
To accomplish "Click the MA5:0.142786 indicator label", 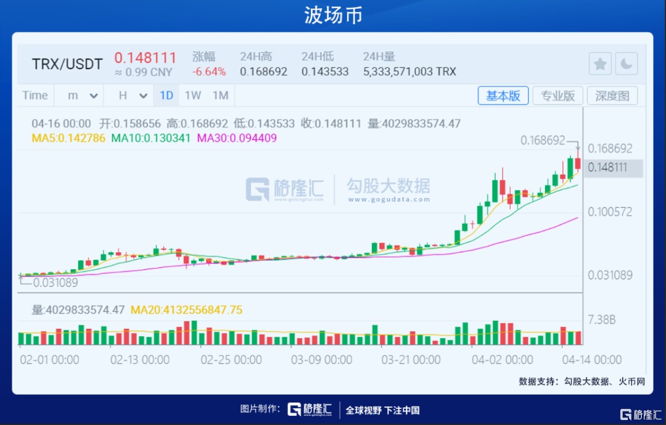I will [x=68, y=138].
